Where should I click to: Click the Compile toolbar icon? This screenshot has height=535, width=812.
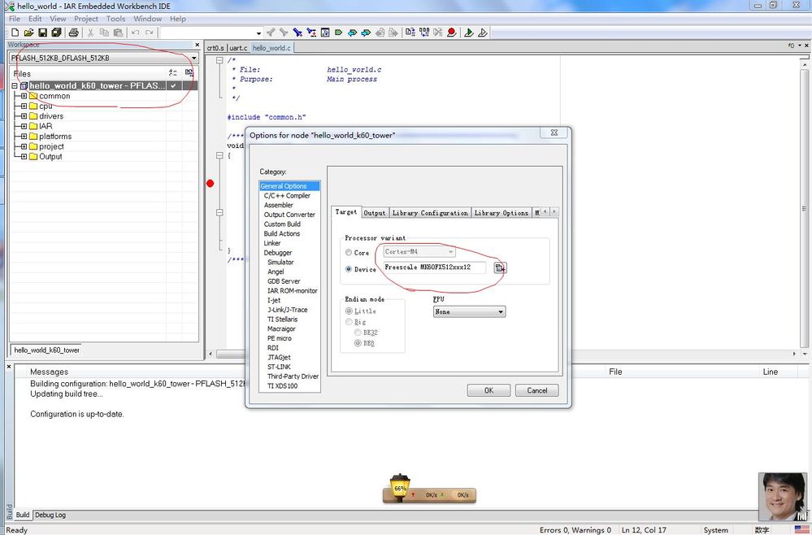tap(410, 33)
